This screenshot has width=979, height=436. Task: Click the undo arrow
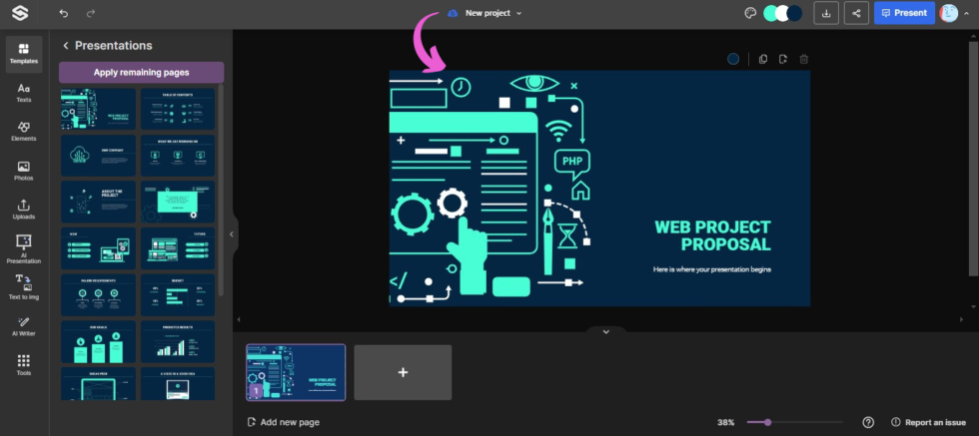click(x=64, y=13)
